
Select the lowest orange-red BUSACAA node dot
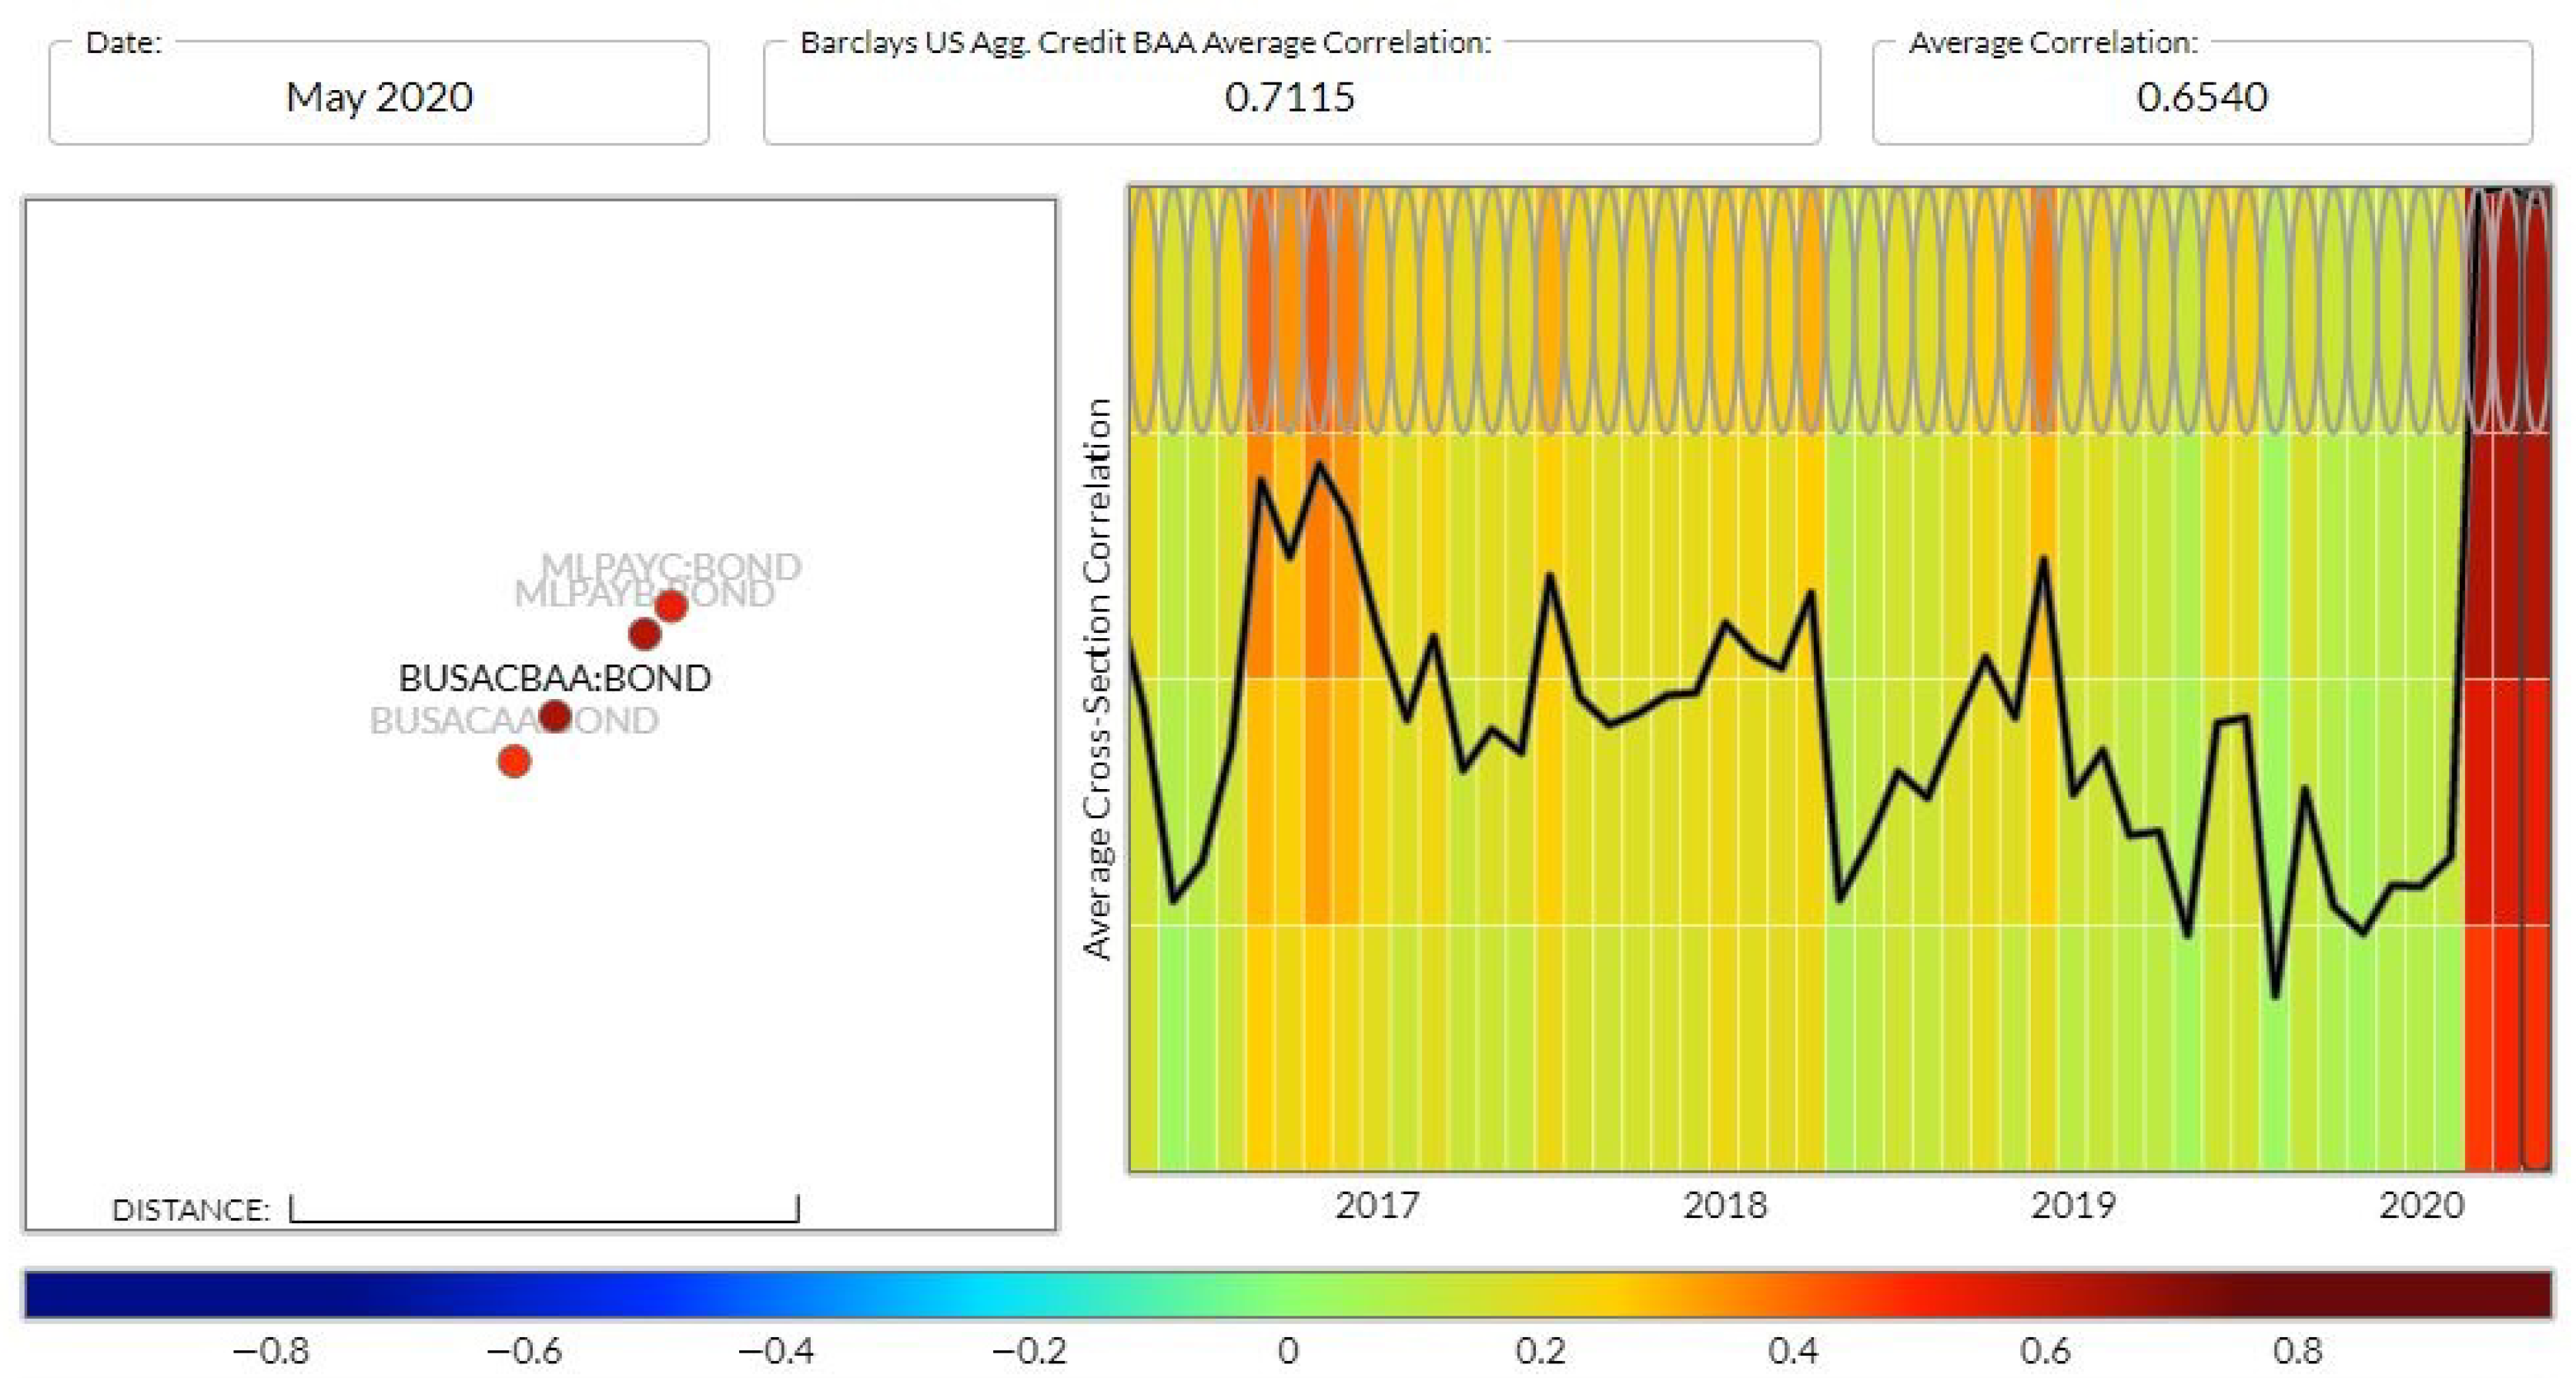514,762
